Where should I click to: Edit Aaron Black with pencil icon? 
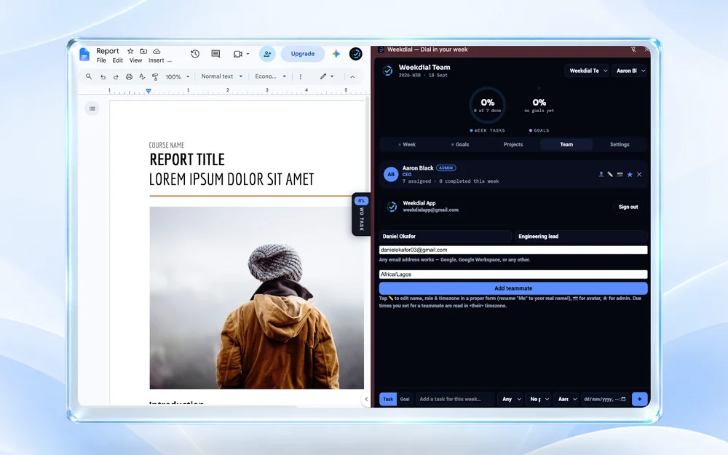610,175
